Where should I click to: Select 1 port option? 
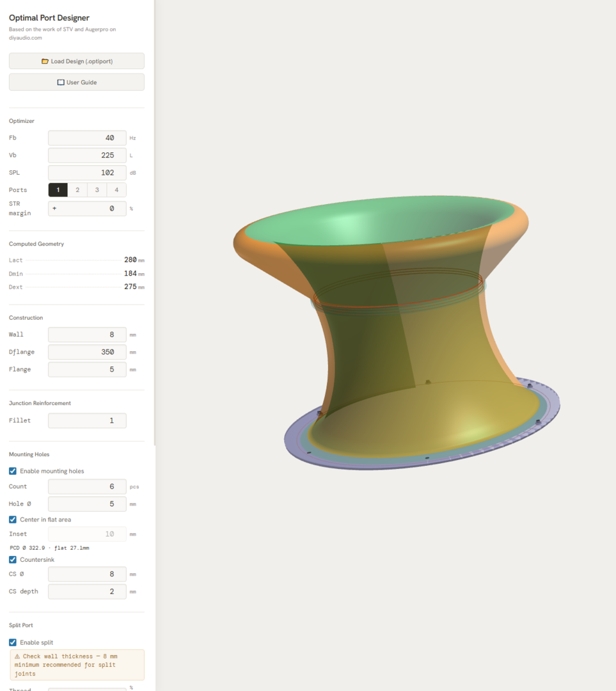click(x=58, y=190)
